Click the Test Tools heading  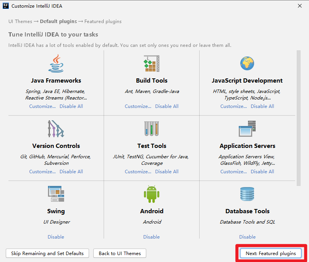(x=152, y=146)
